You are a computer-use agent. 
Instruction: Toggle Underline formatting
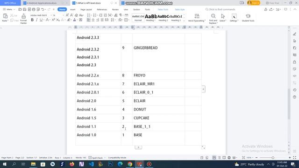click(41, 20)
